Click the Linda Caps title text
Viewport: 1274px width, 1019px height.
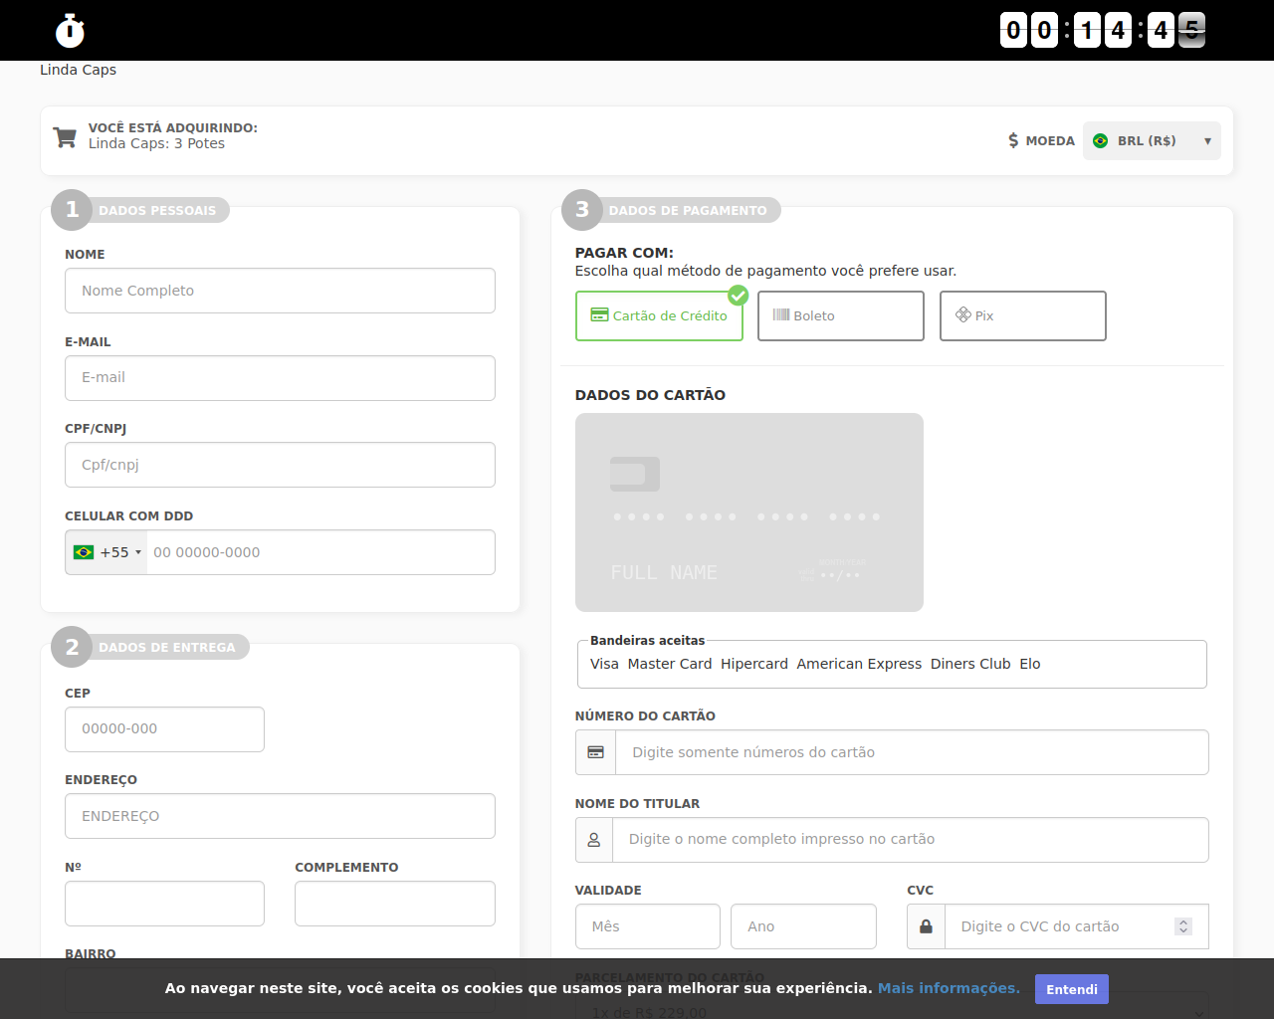click(78, 70)
